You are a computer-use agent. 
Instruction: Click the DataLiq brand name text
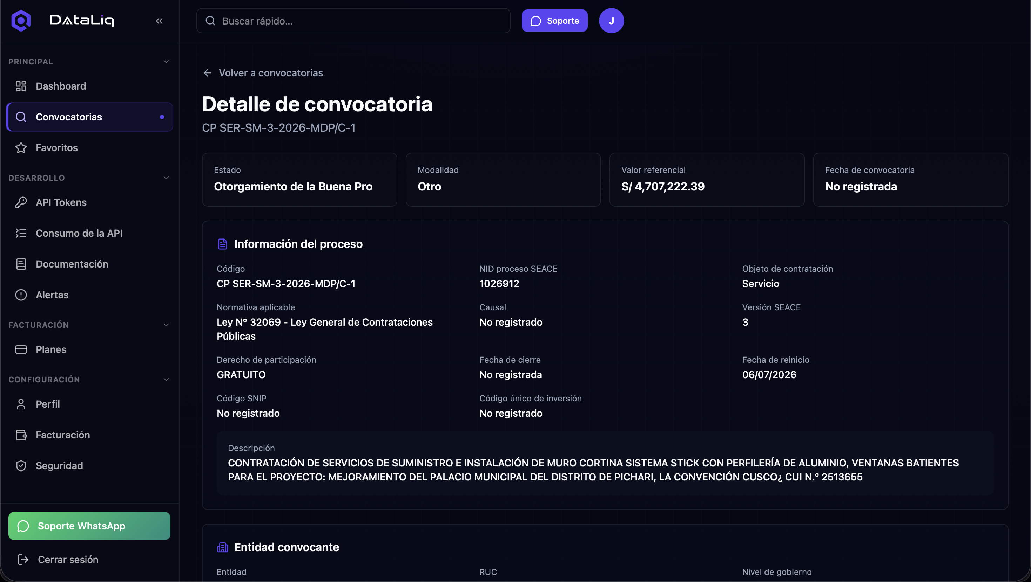coord(82,20)
